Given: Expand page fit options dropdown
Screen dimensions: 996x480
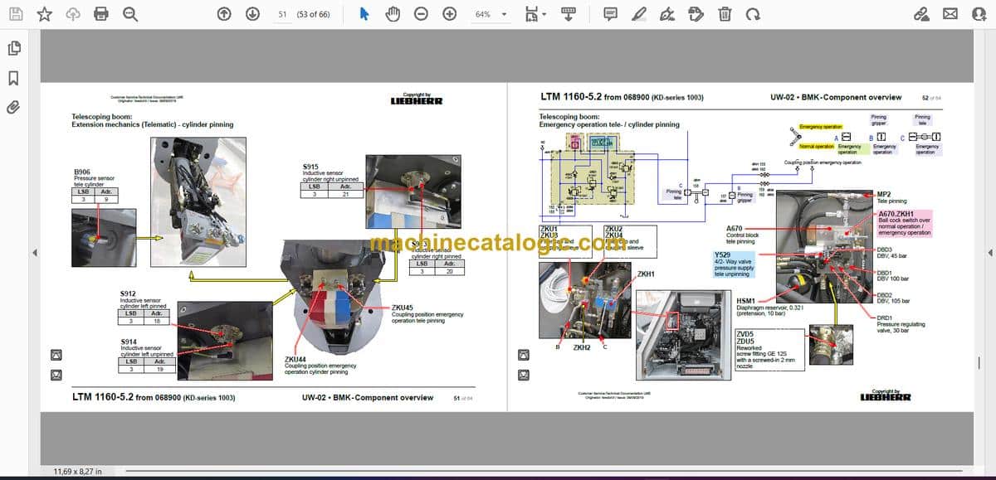Looking at the screenshot, I should point(536,14).
